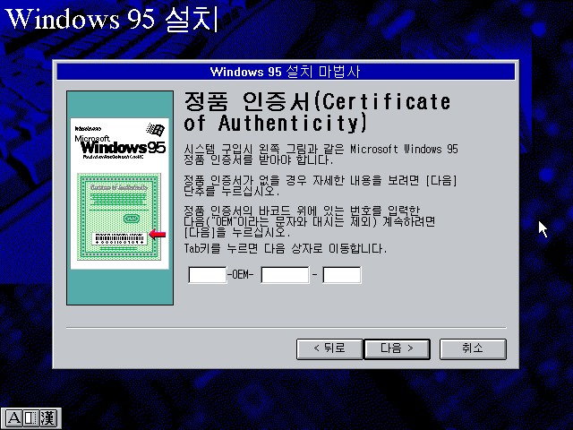Toggle the half/full-width IME icon
573x430 pixels.
coord(30,418)
